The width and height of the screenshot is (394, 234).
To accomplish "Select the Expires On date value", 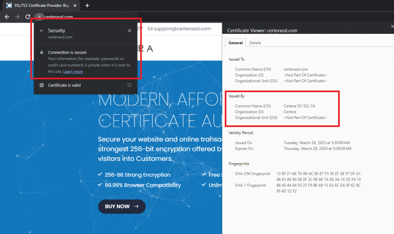I will (317, 148).
